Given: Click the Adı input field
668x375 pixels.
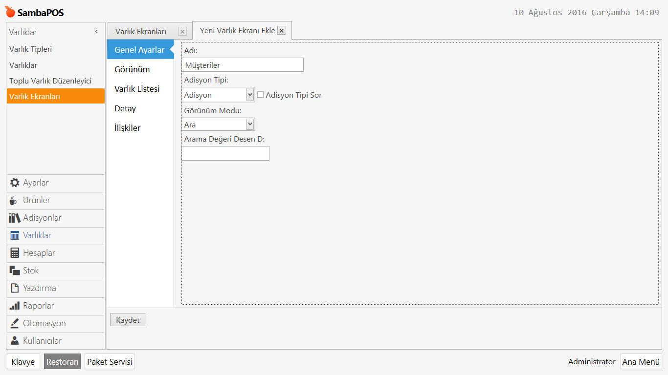Looking at the screenshot, I should [243, 65].
